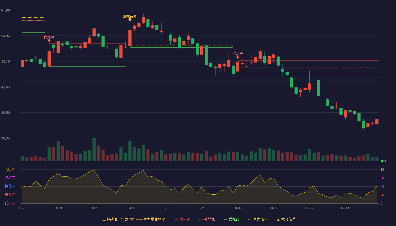Click the 建仓区 zone label
This screenshot has height=226, width=396.
[x=10, y=195]
